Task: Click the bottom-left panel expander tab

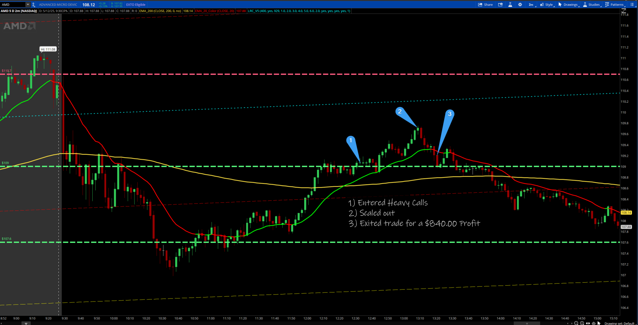Action: coord(26,323)
